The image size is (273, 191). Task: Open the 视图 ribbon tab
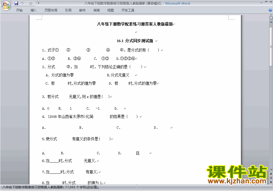[x=110, y=10]
